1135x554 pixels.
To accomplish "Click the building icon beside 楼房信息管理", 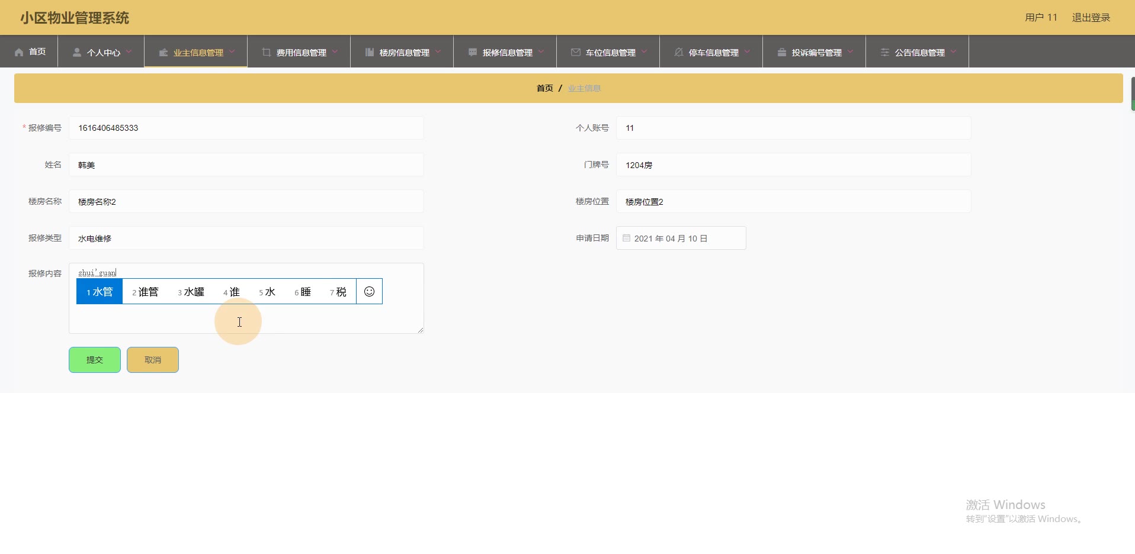I will click(x=370, y=52).
